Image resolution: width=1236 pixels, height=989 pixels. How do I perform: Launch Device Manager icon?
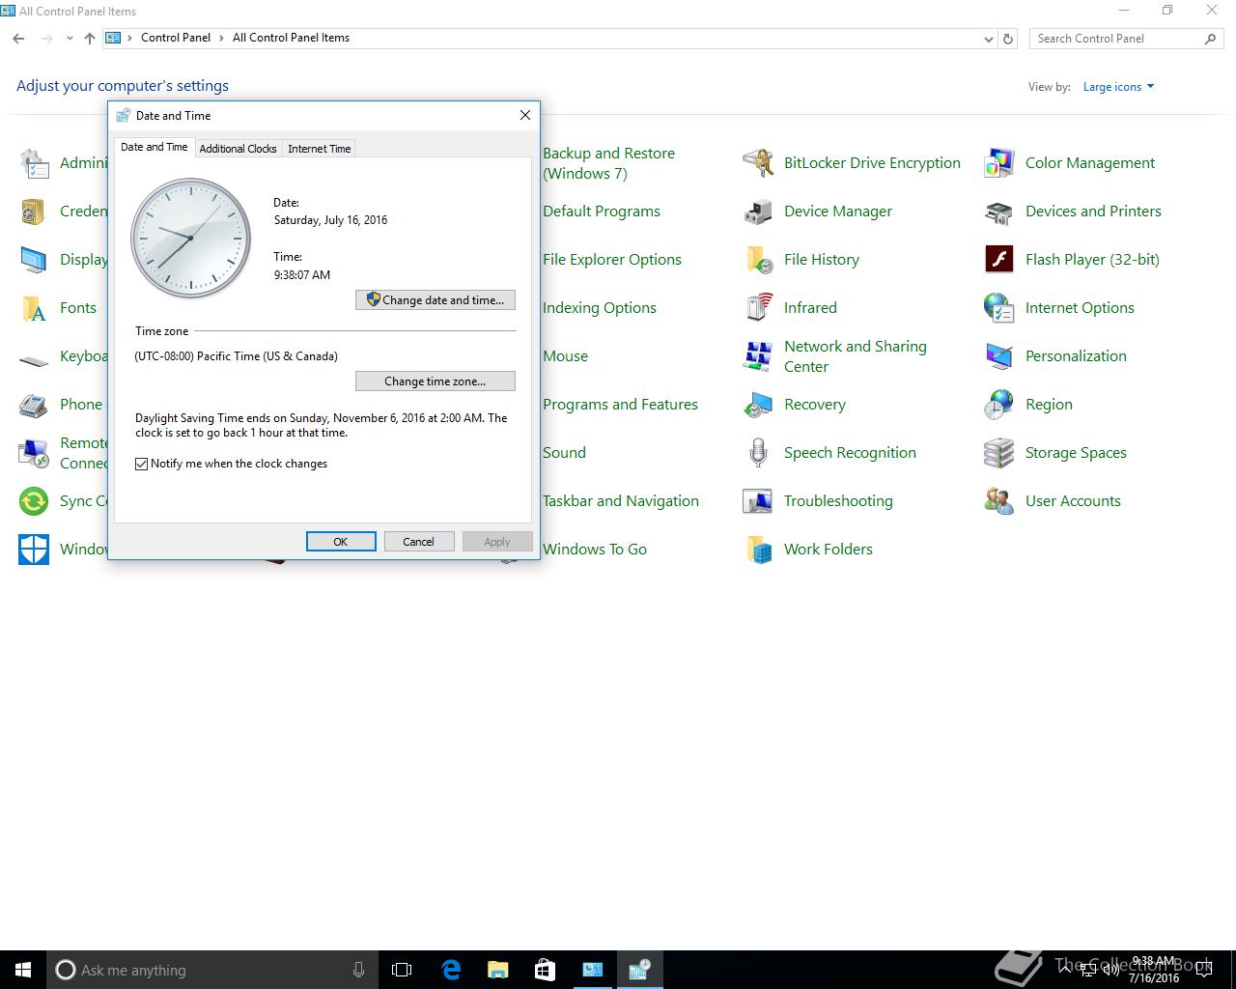pos(758,212)
